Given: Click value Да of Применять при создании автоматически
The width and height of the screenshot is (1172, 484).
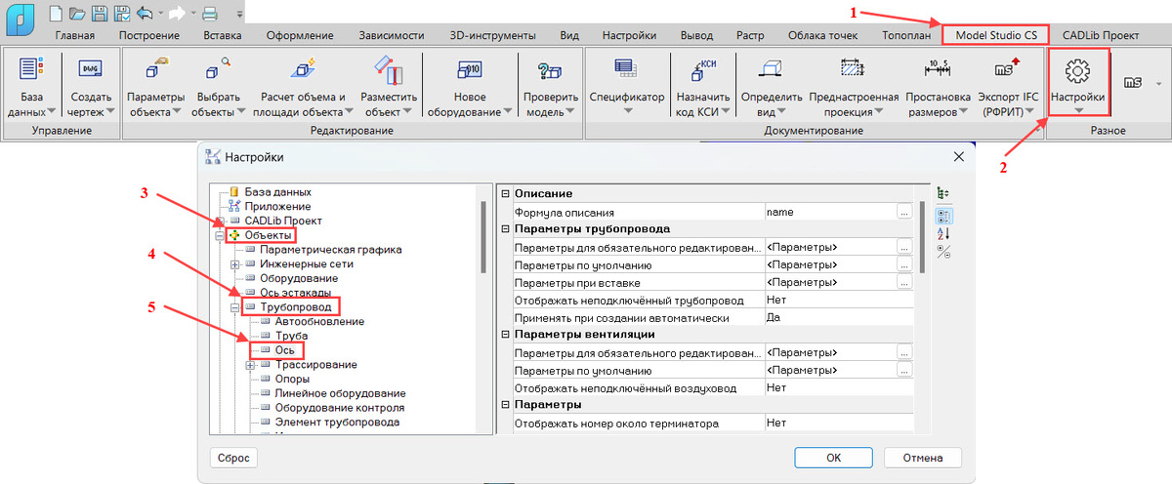Looking at the screenshot, I should tap(839, 317).
